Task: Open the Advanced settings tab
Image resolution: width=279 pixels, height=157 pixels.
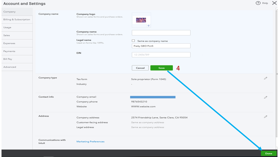Action: click(17, 67)
